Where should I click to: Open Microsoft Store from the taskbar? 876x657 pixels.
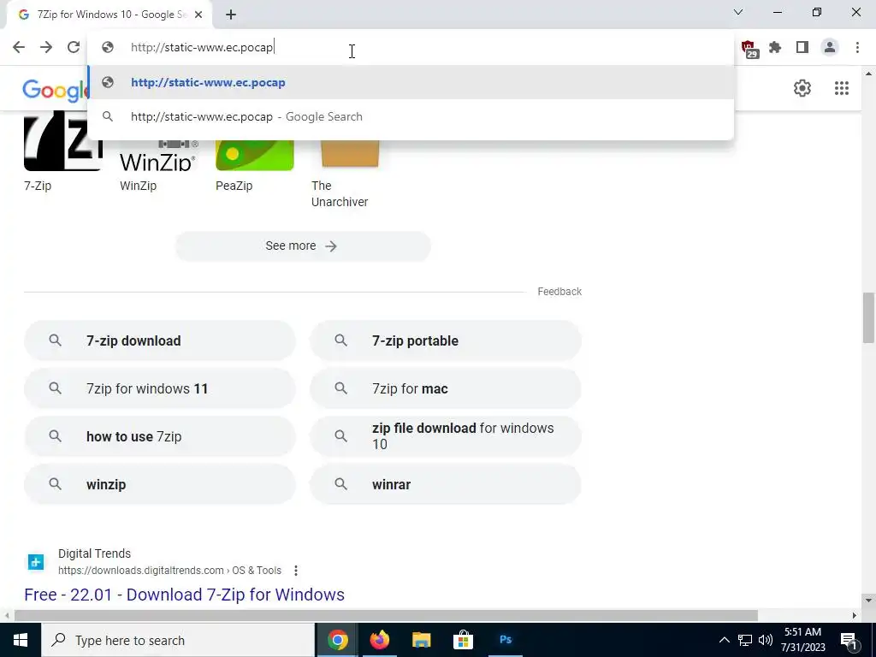(463, 640)
